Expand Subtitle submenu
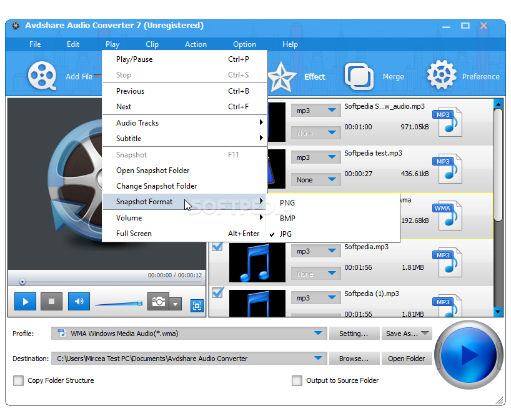511x411 pixels. pos(184,139)
